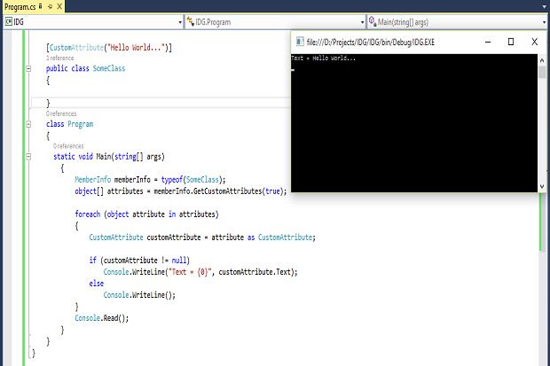
Task: Click the typeof keyword
Action: coord(172,180)
